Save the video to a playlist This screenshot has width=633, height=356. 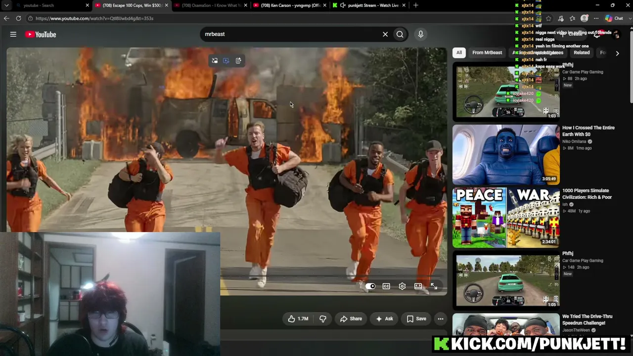pos(416,319)
